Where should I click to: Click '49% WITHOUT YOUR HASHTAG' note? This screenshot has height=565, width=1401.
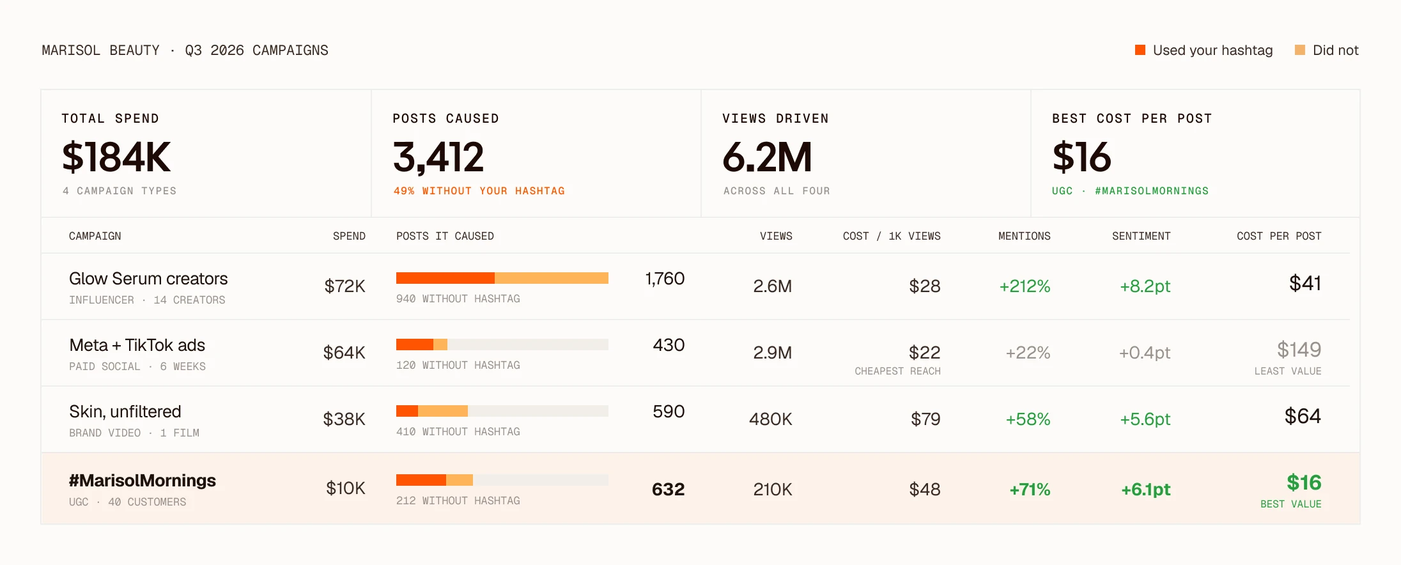point(479,190)
